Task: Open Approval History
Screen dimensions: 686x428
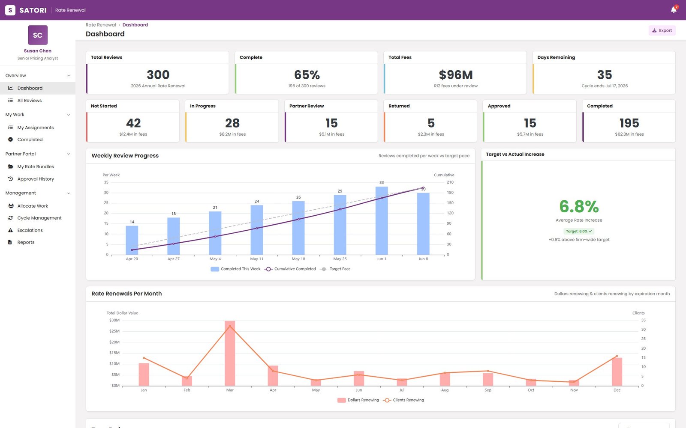Action: point(38,179)
